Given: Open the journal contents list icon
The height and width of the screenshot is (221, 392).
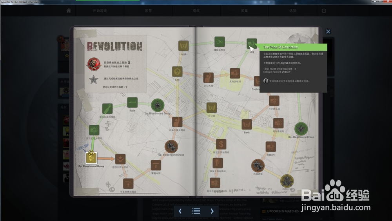Looking at the screenshot, I should pos(196,211).
